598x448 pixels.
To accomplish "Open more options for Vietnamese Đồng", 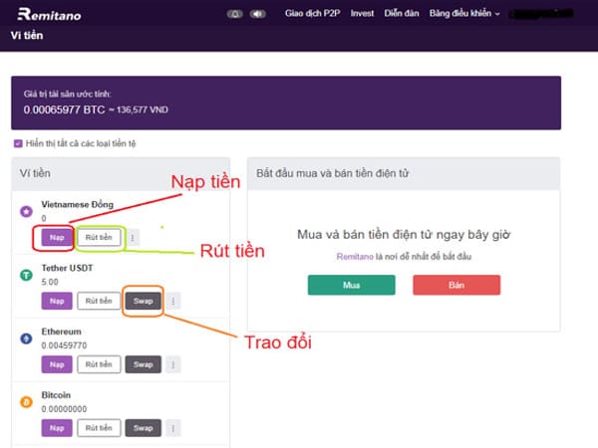I will pyautogui.click(x=133, y=238).
